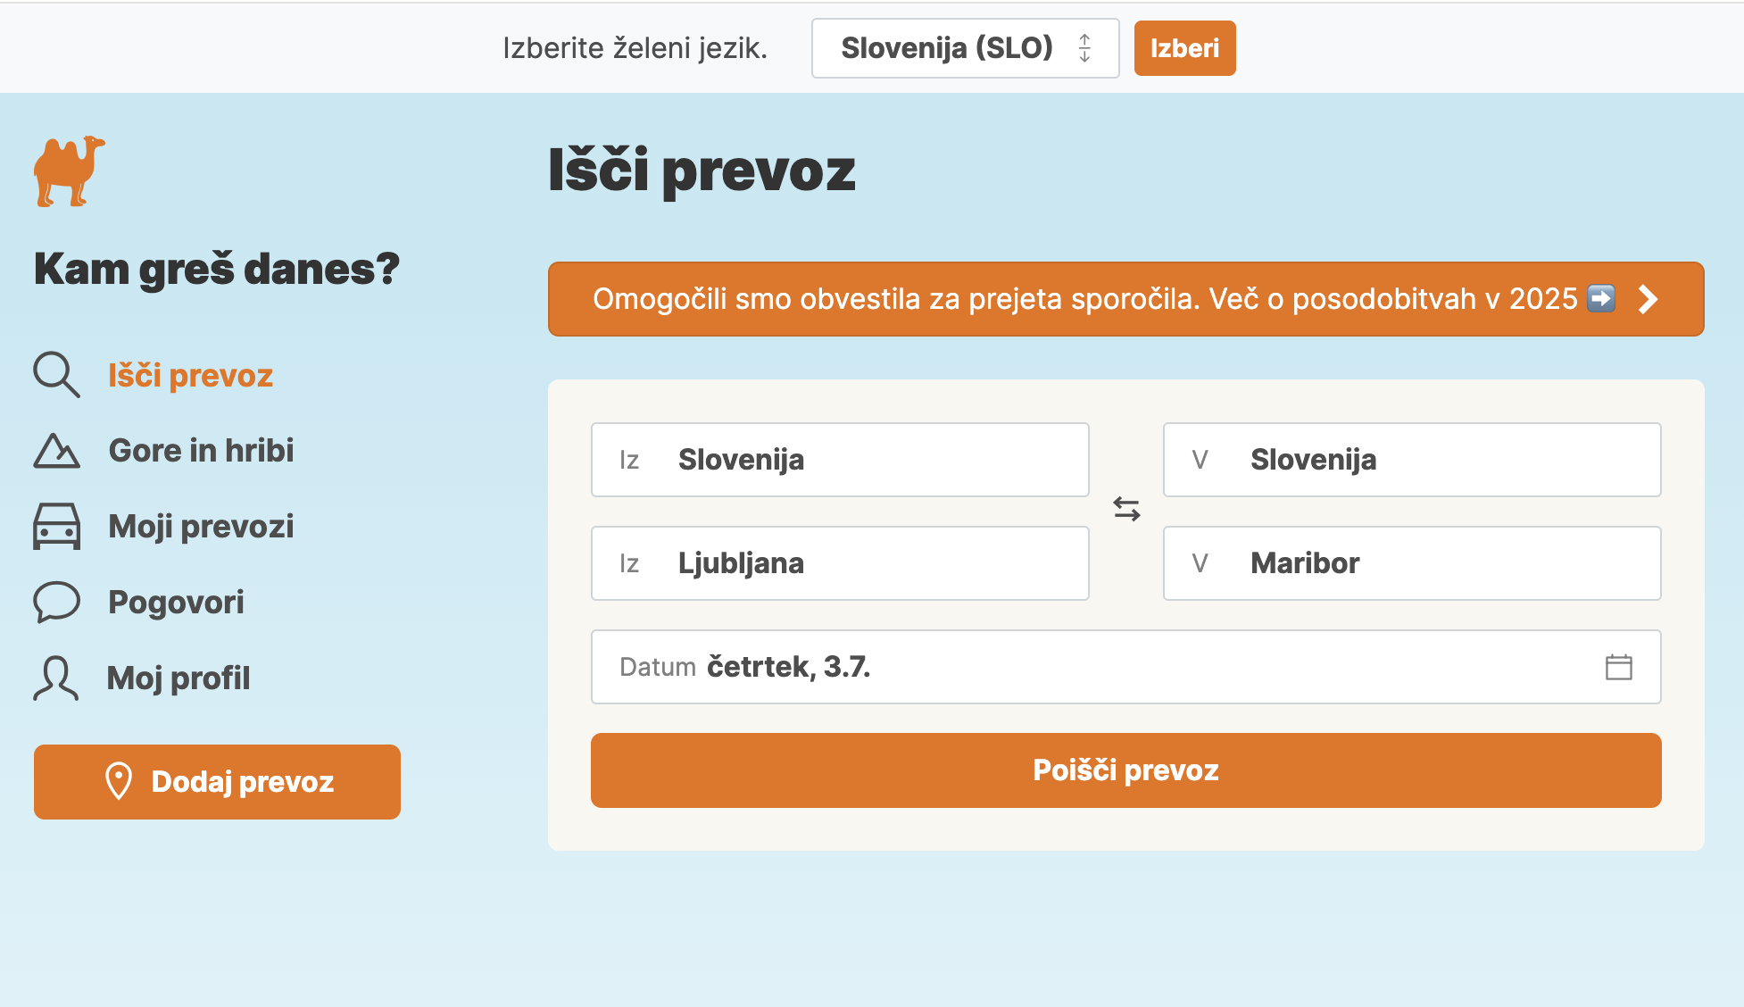Viewport: 1744px width, 1007px height.
Task: Open Moji prevozi menu item
Action: coord(201,527)
